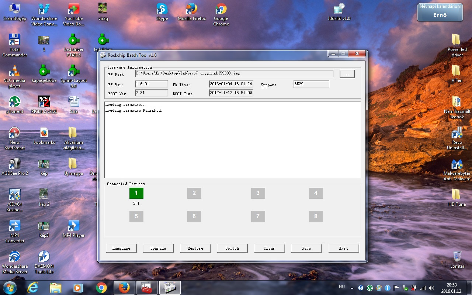472x295 pixels.
Task: Launch PICkit 2 v2.61 shortcut
Action: [44, 105]
